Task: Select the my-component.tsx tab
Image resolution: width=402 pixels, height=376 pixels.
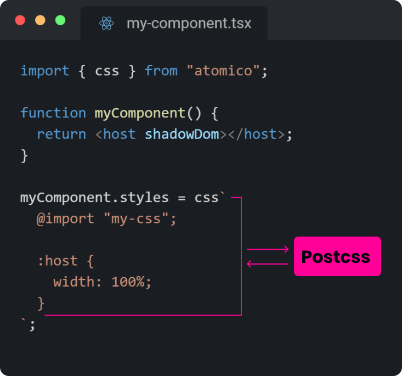Action: [x=174, y=24]
